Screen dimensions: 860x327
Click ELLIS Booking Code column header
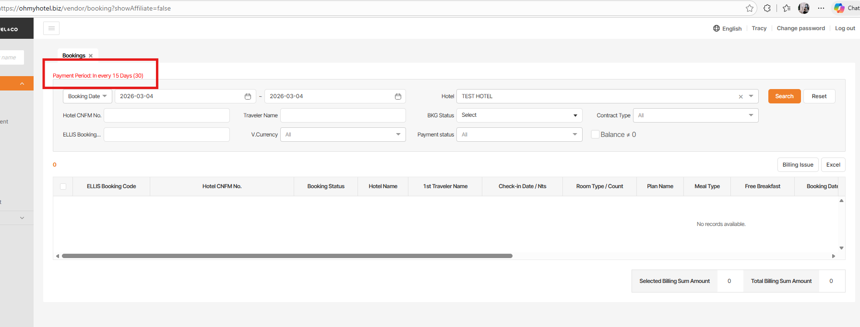pos(111,186)
